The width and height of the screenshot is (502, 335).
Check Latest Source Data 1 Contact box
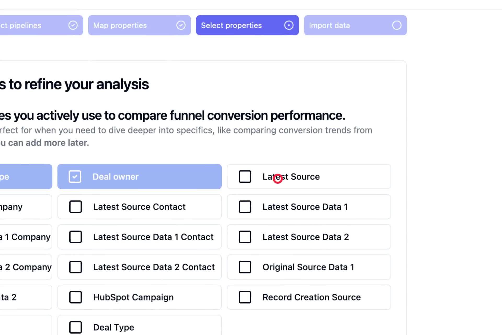click(x=76, y=237)
